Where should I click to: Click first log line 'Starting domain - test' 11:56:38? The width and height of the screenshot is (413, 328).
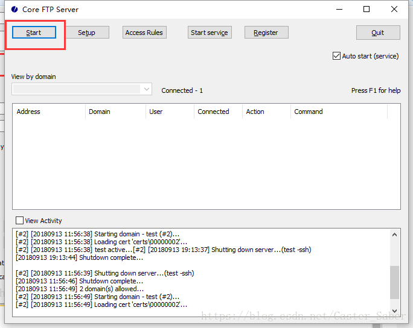click(x=97, y=234)
